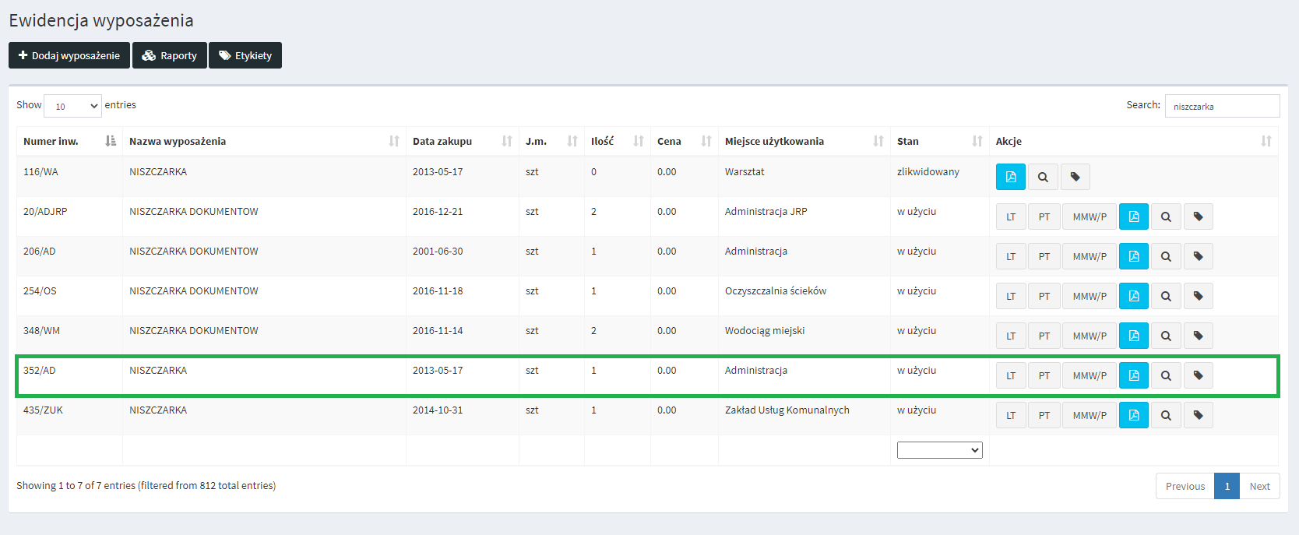
Task: Go to Next page in pagination
Action: pos(1259,486)
